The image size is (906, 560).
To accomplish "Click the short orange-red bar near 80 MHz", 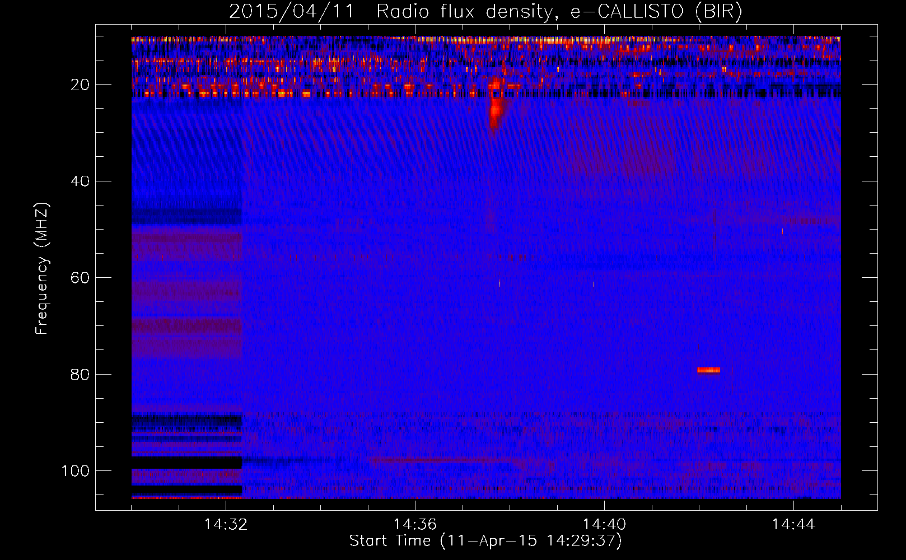I will 708,370.
